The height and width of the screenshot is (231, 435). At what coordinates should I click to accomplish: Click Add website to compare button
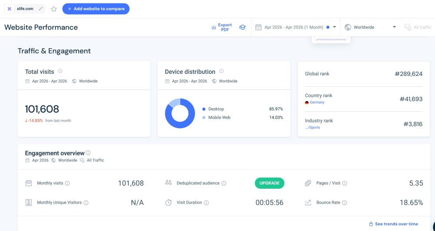96,9
